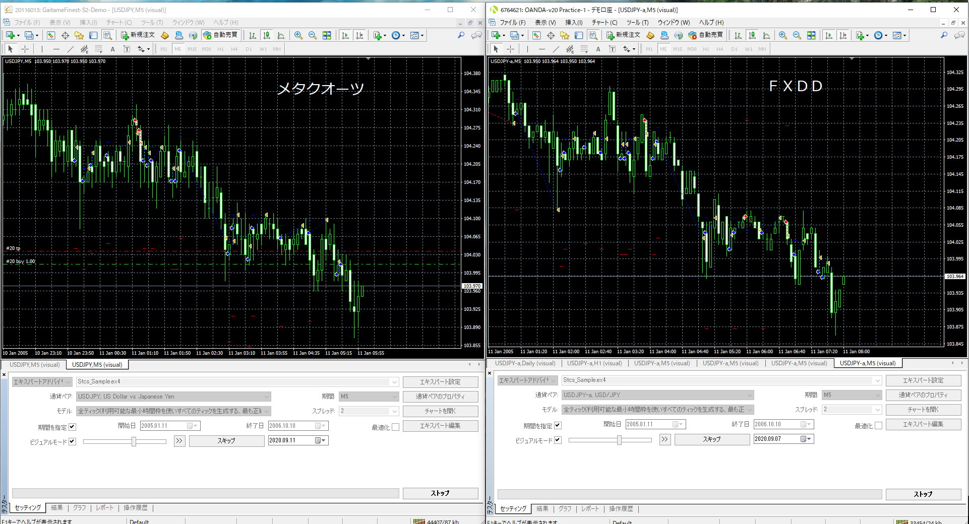This screenshot has height=524, width=969.
Task: Click 新規注文 new order in GaitameFinest window
Action: (x=138, y=35)
